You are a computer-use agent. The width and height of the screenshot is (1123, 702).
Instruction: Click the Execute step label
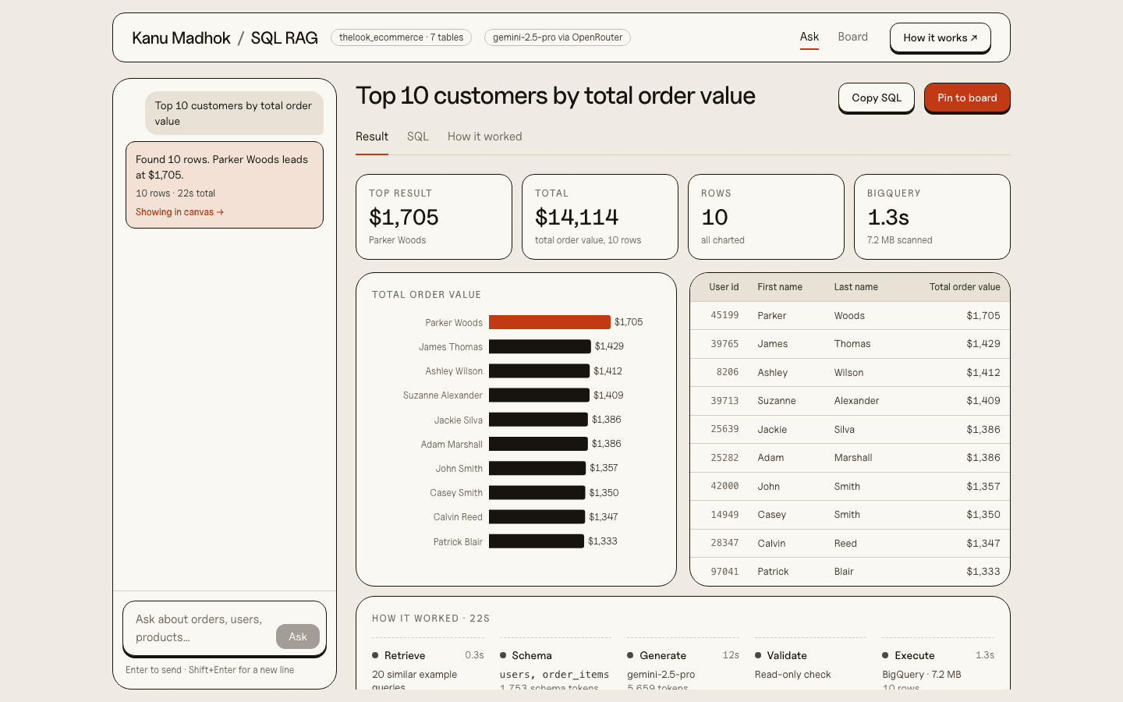pos(915,656)
